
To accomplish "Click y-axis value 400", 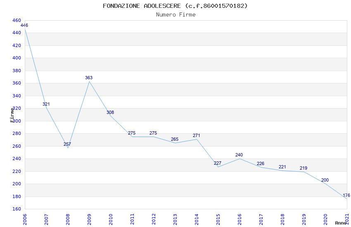I will (x=17, y=58).
